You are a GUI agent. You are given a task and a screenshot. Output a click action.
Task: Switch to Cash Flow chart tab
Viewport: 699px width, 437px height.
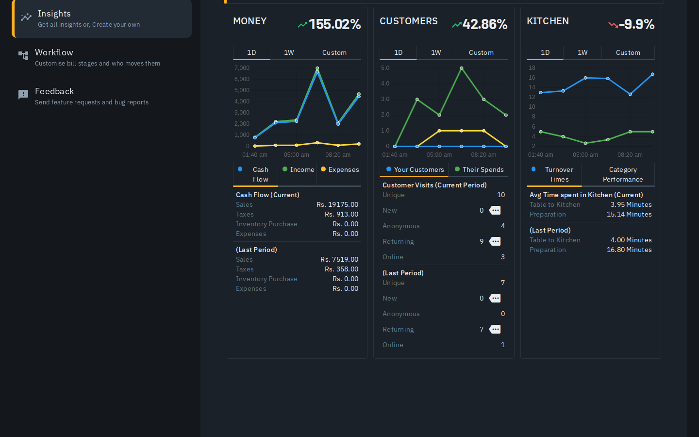click(255, 174)
